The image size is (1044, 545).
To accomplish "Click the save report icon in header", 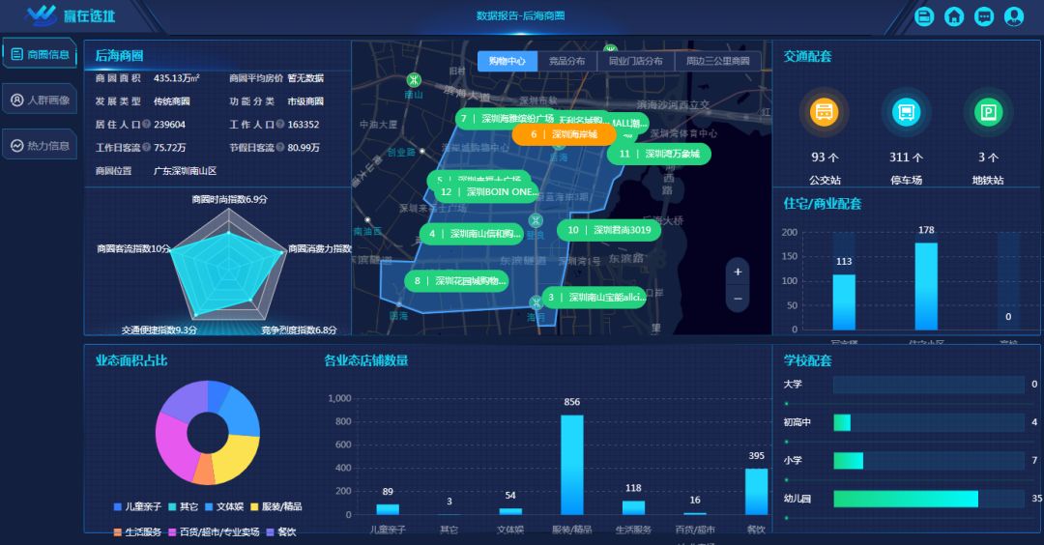I will click(x=924, y=16).
